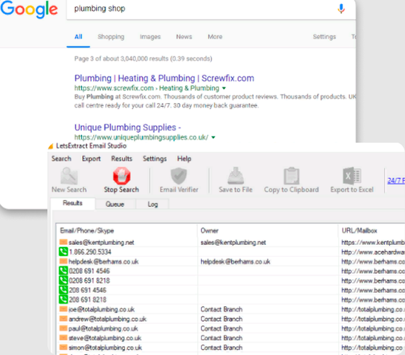Click the envelope icon beside simon@totalplumbing.co.uk
This screenshot has height=355, width=405.
[x=63, y=347]
